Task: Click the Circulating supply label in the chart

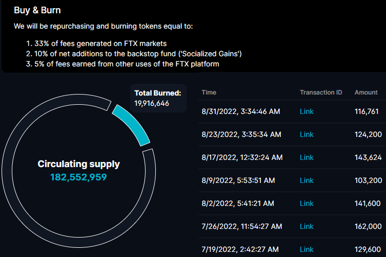Action: (78, 164)
